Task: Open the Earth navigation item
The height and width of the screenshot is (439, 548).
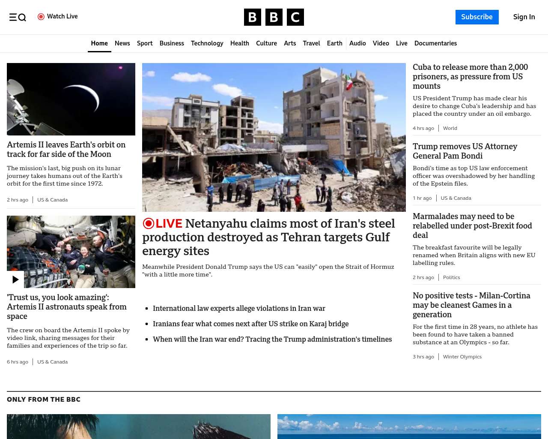Action: [334, 43]
